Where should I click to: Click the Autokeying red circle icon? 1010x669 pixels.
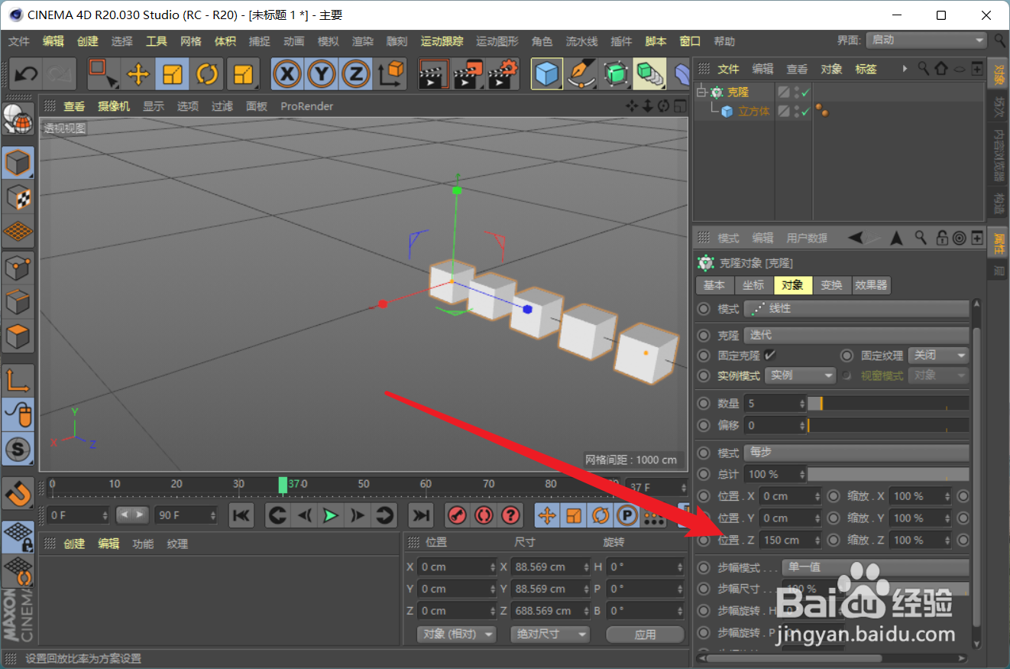[x=484, y=515]
